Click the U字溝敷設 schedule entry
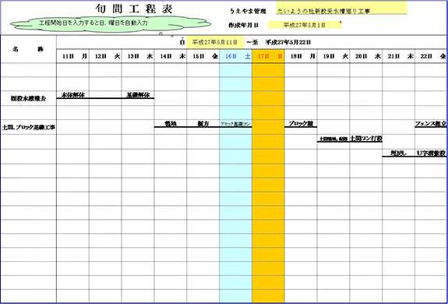The image size is (448, 304). click(x=431, y=153)
